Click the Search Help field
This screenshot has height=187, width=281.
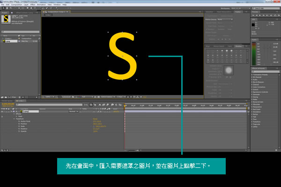click(266, 8)
